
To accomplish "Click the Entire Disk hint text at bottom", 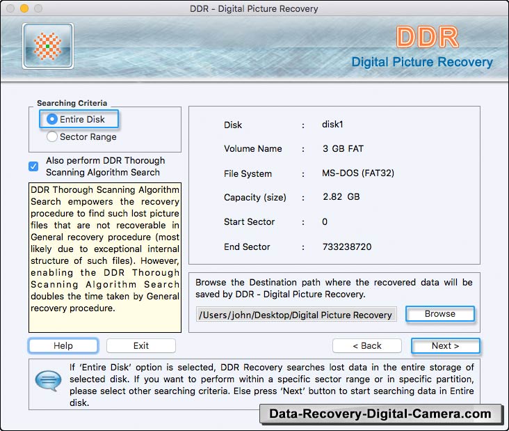I will click(x=272, y=385).
